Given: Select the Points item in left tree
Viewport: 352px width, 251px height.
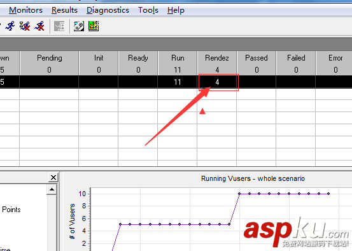Looking at the screenshot, I should [x=11, y=210].
